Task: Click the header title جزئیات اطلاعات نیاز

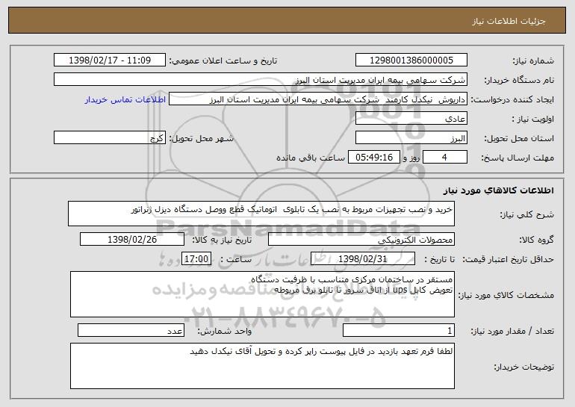Action: coord(509,21)
